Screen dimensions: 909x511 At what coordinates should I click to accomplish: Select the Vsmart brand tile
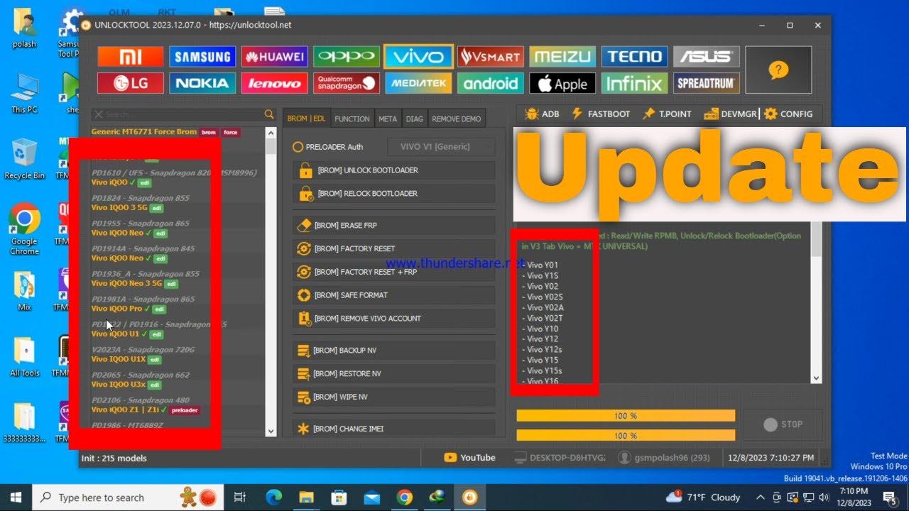491,57
